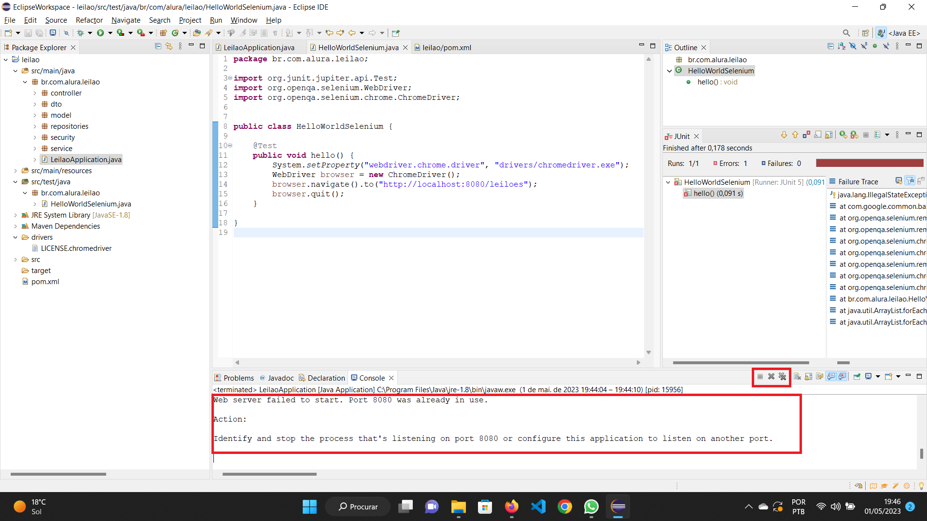Collapse src/main/java folder
The height and width of the screenshot is (521, 927).
(x=15, y=70)
